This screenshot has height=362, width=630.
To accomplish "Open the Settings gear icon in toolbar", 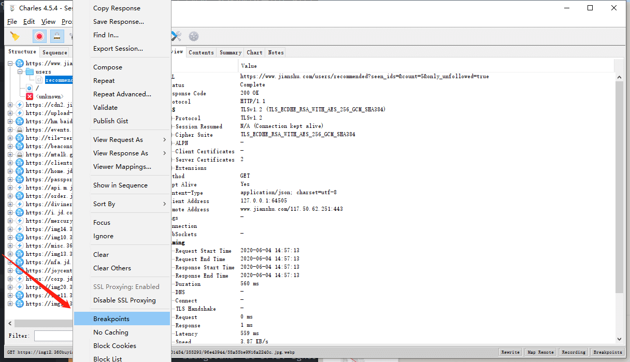I will click(x=194, y=36).
